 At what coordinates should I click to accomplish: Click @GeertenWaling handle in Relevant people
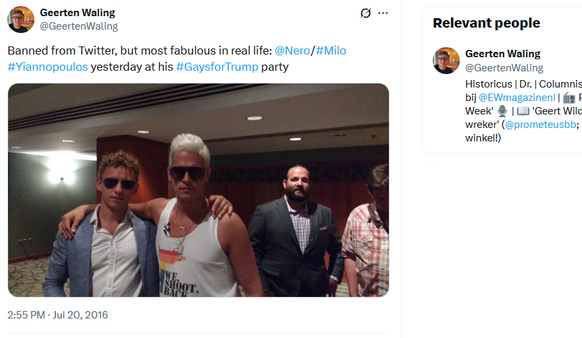pos(504,67)
